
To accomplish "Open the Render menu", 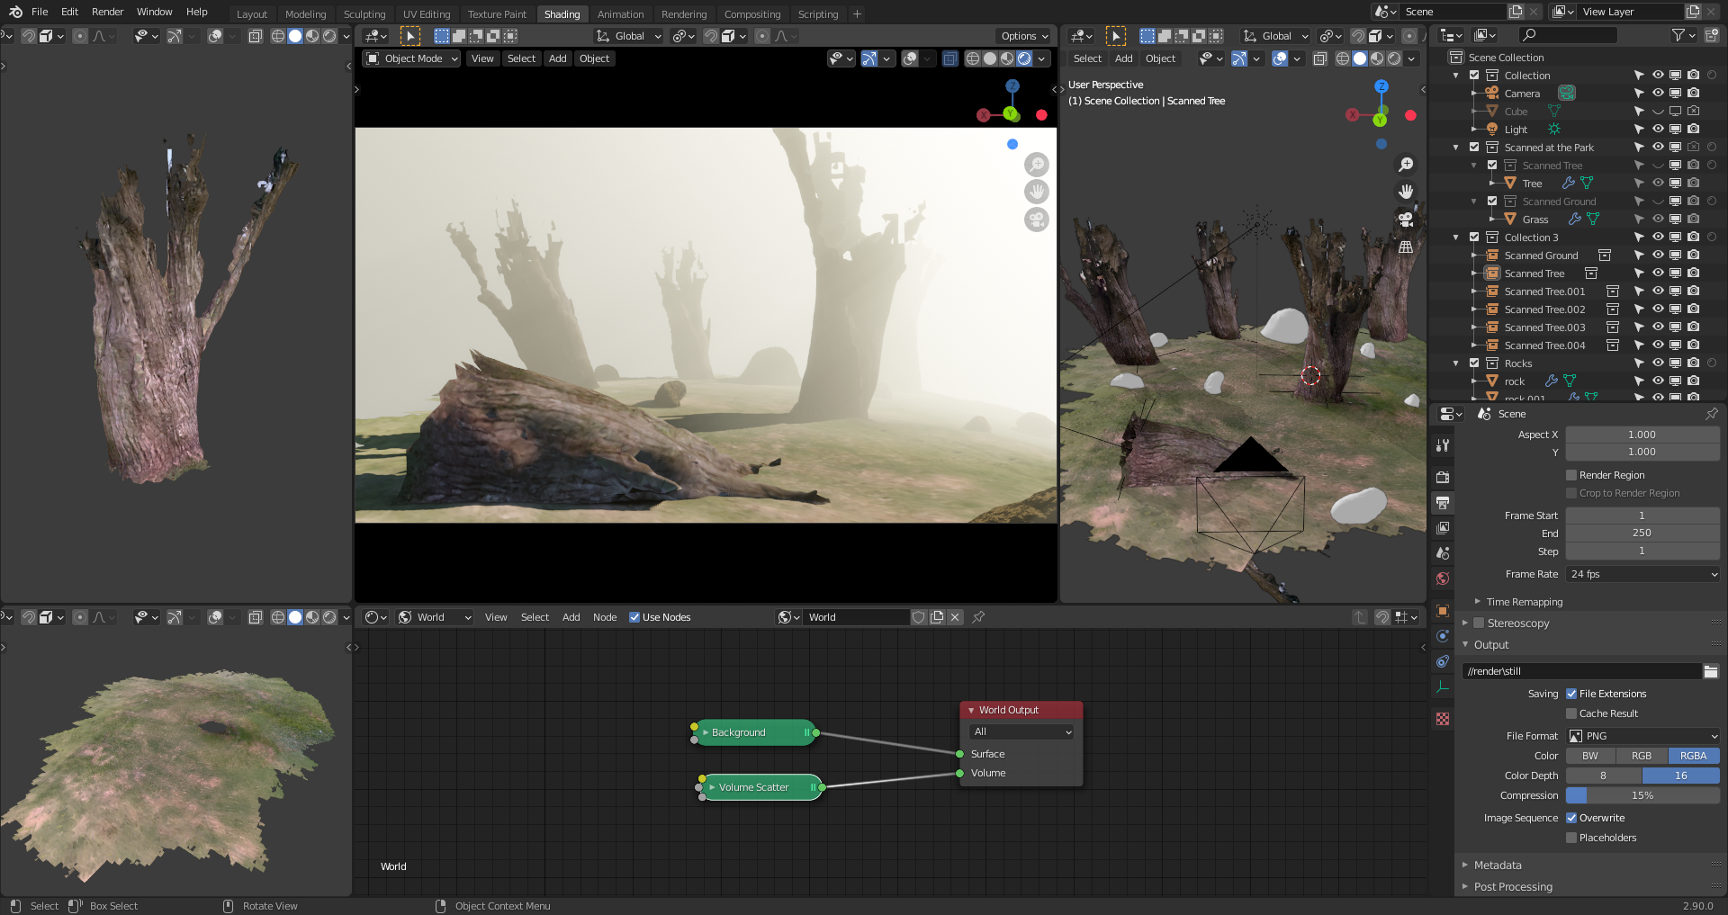I will [107, 12].
